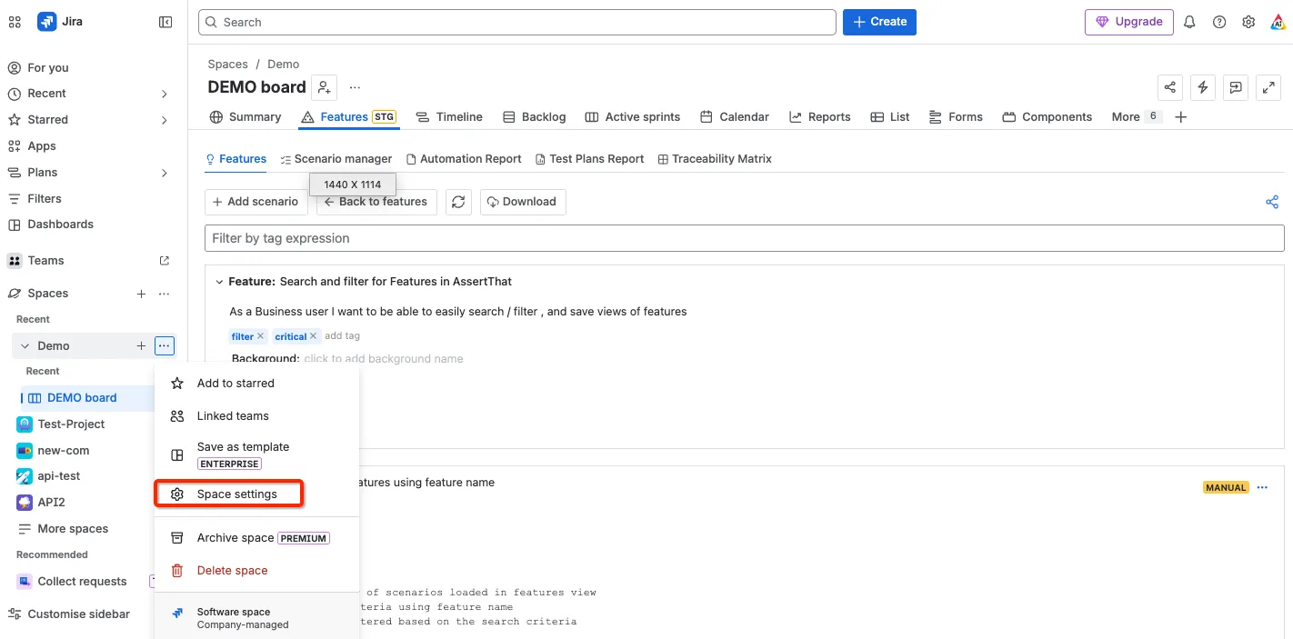
Task: Open the notifications bell
Action: (1189, 22)
